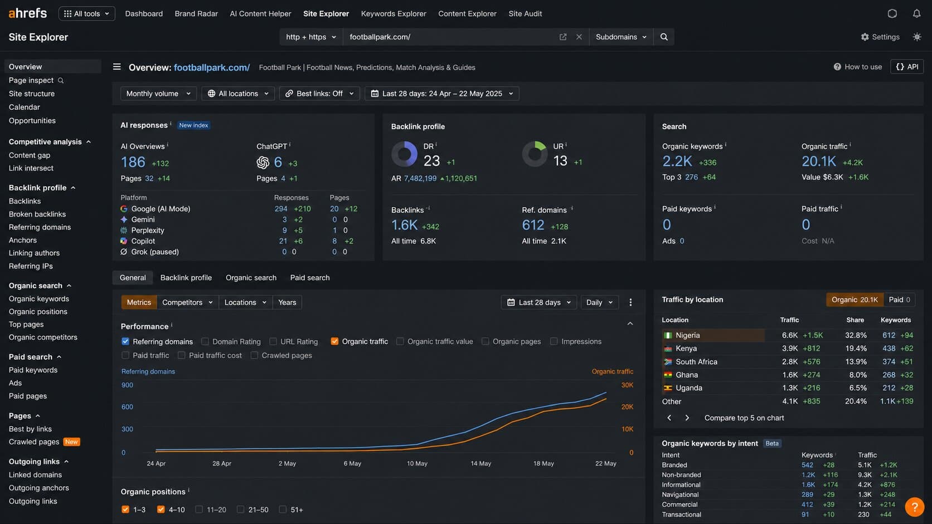Screen dimensions: 932x524
Task: Open footballpark.com in new tab icon
Action: 563,37
